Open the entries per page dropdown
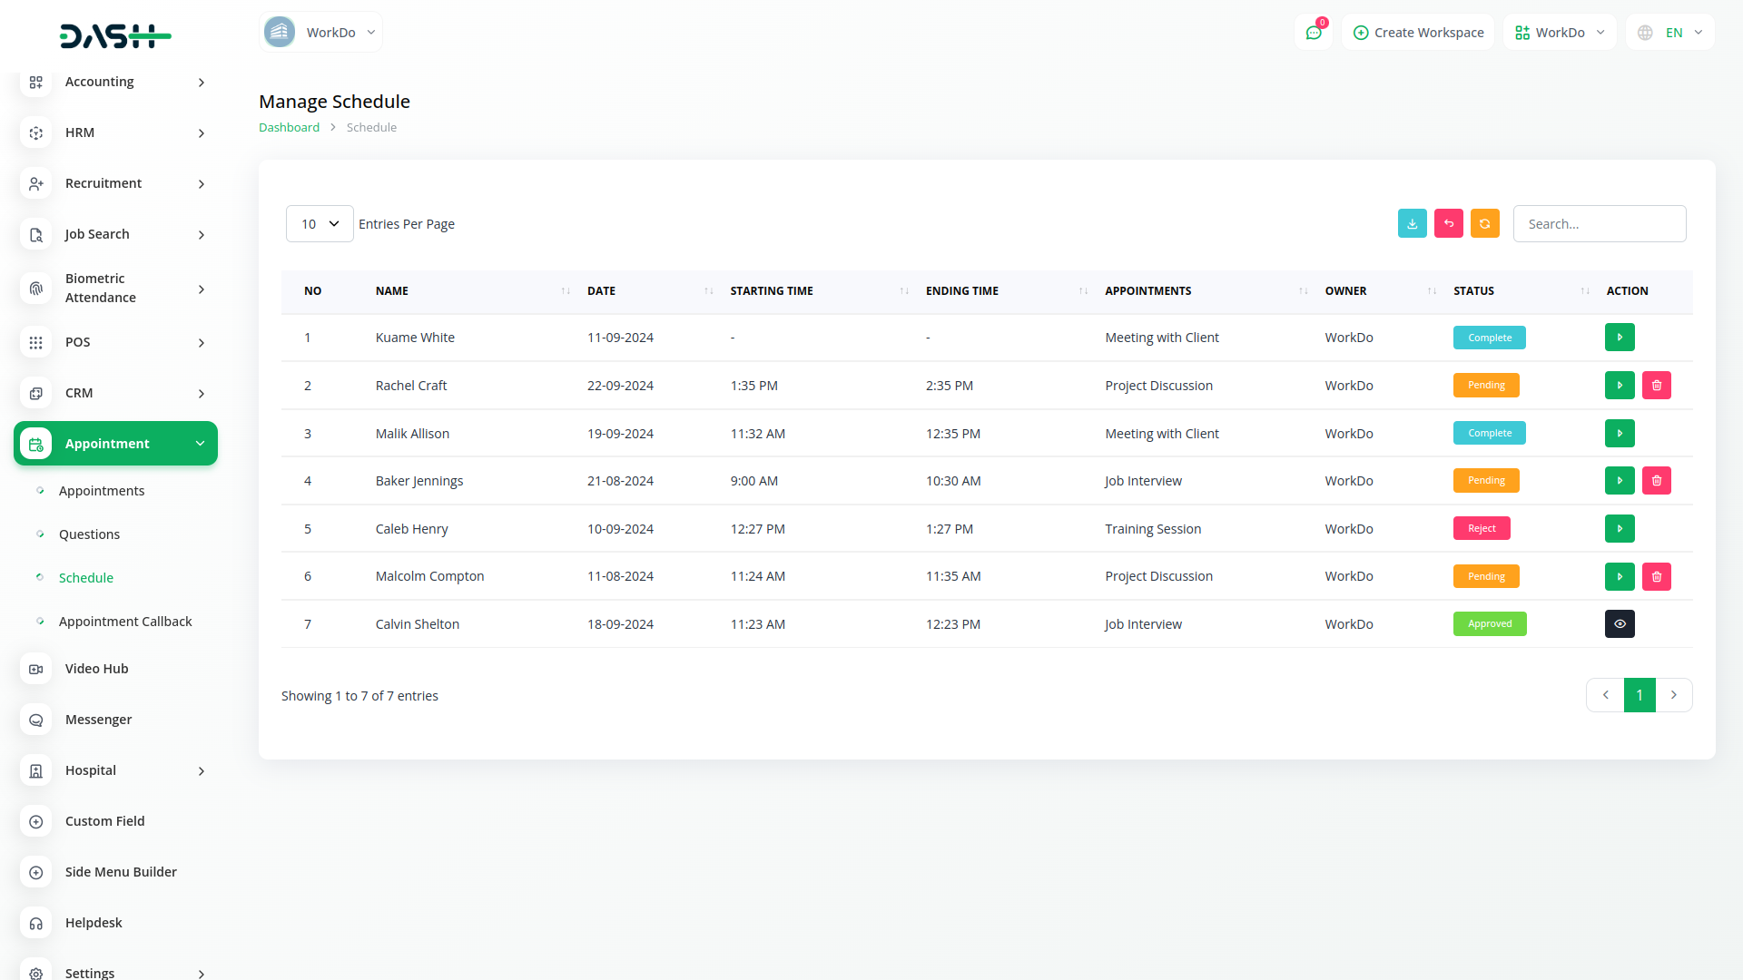The width and height of the screenshot is (1743, 980). pyautogui.click(x=320, y=224)
